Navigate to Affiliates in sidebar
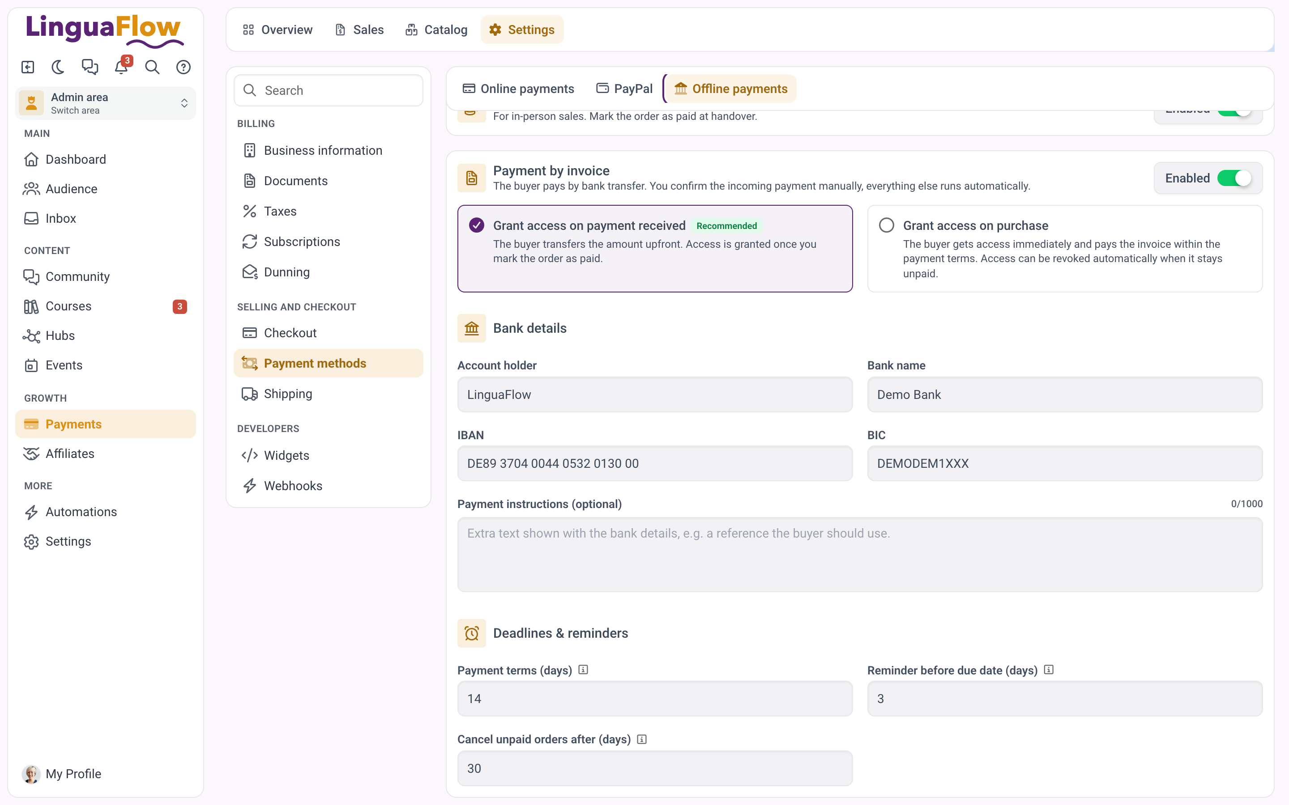Viewport: 1289px width, 805px height. tap(106, 453)
